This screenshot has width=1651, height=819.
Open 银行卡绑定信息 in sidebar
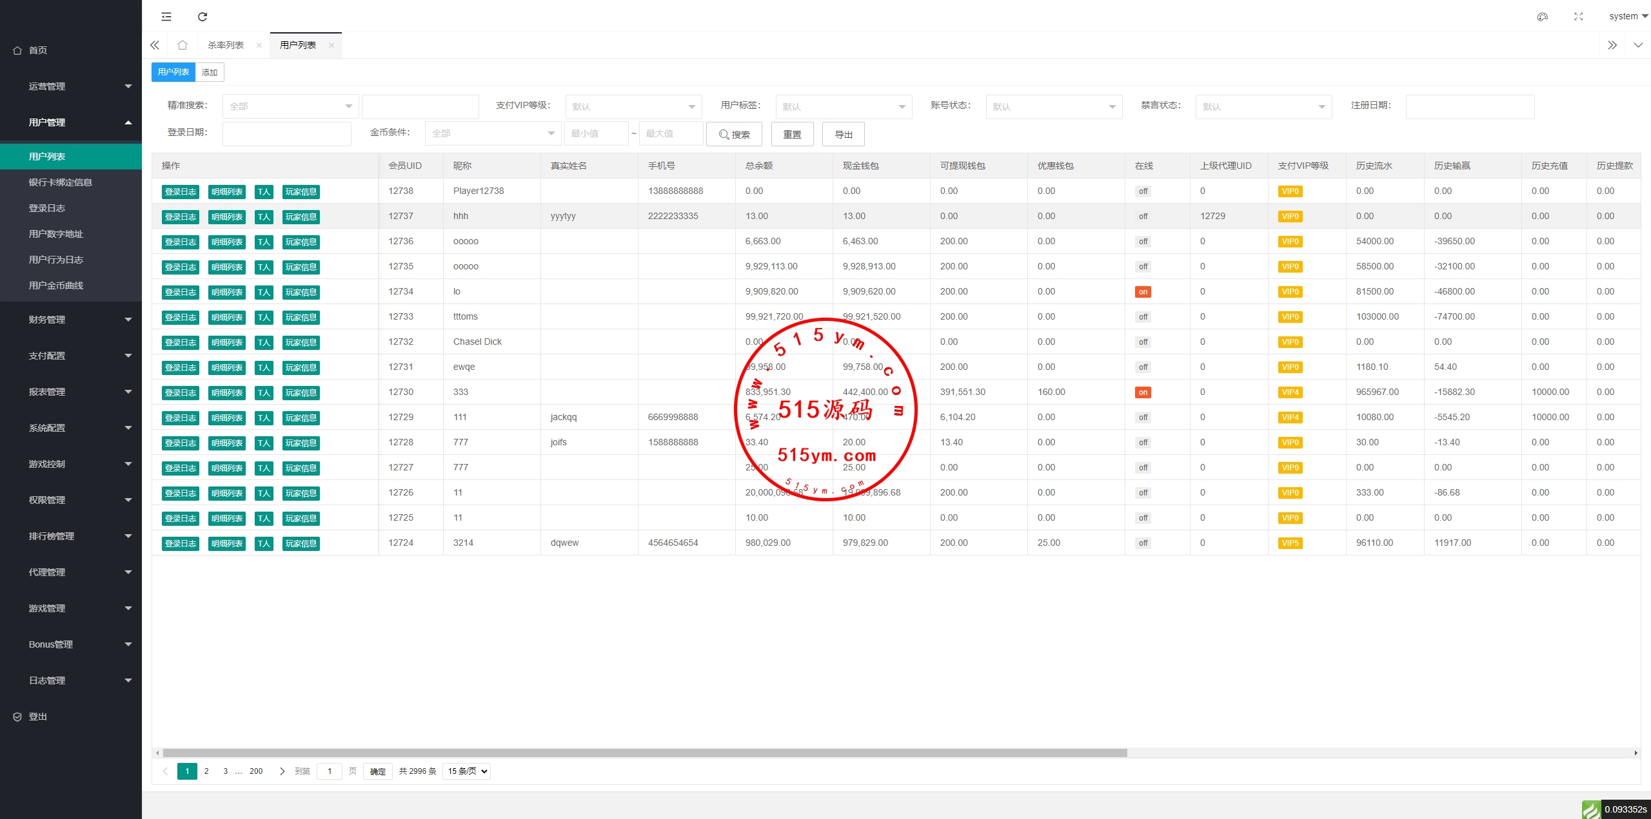61,182
